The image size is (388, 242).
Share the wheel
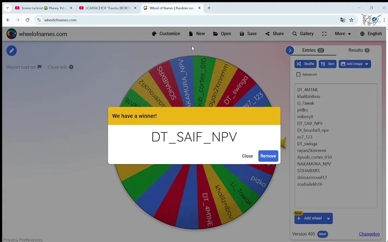(x=274, y=34)
